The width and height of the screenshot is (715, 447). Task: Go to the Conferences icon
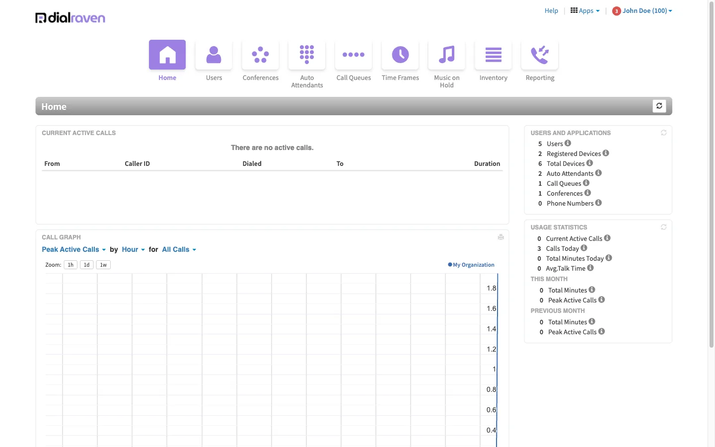pos(261,55)
